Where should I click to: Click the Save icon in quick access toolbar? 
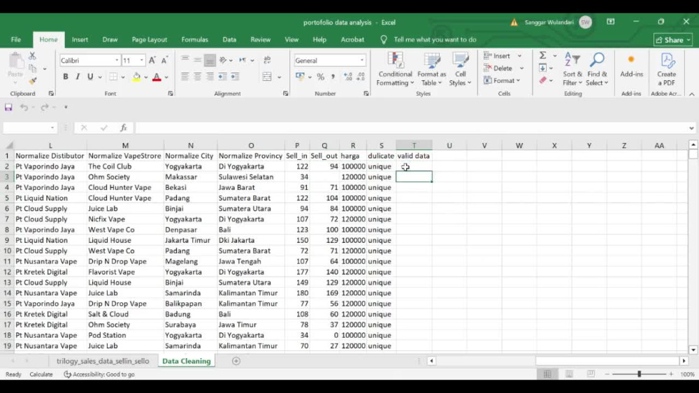8,107
